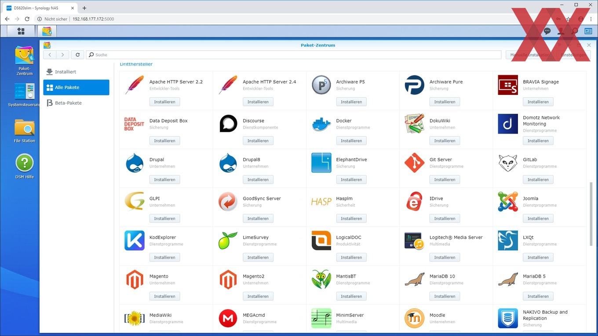The height and width of the screenshot is (336, 598).
Task: Click the LXQt package icon
Action: tap(508, 241)
